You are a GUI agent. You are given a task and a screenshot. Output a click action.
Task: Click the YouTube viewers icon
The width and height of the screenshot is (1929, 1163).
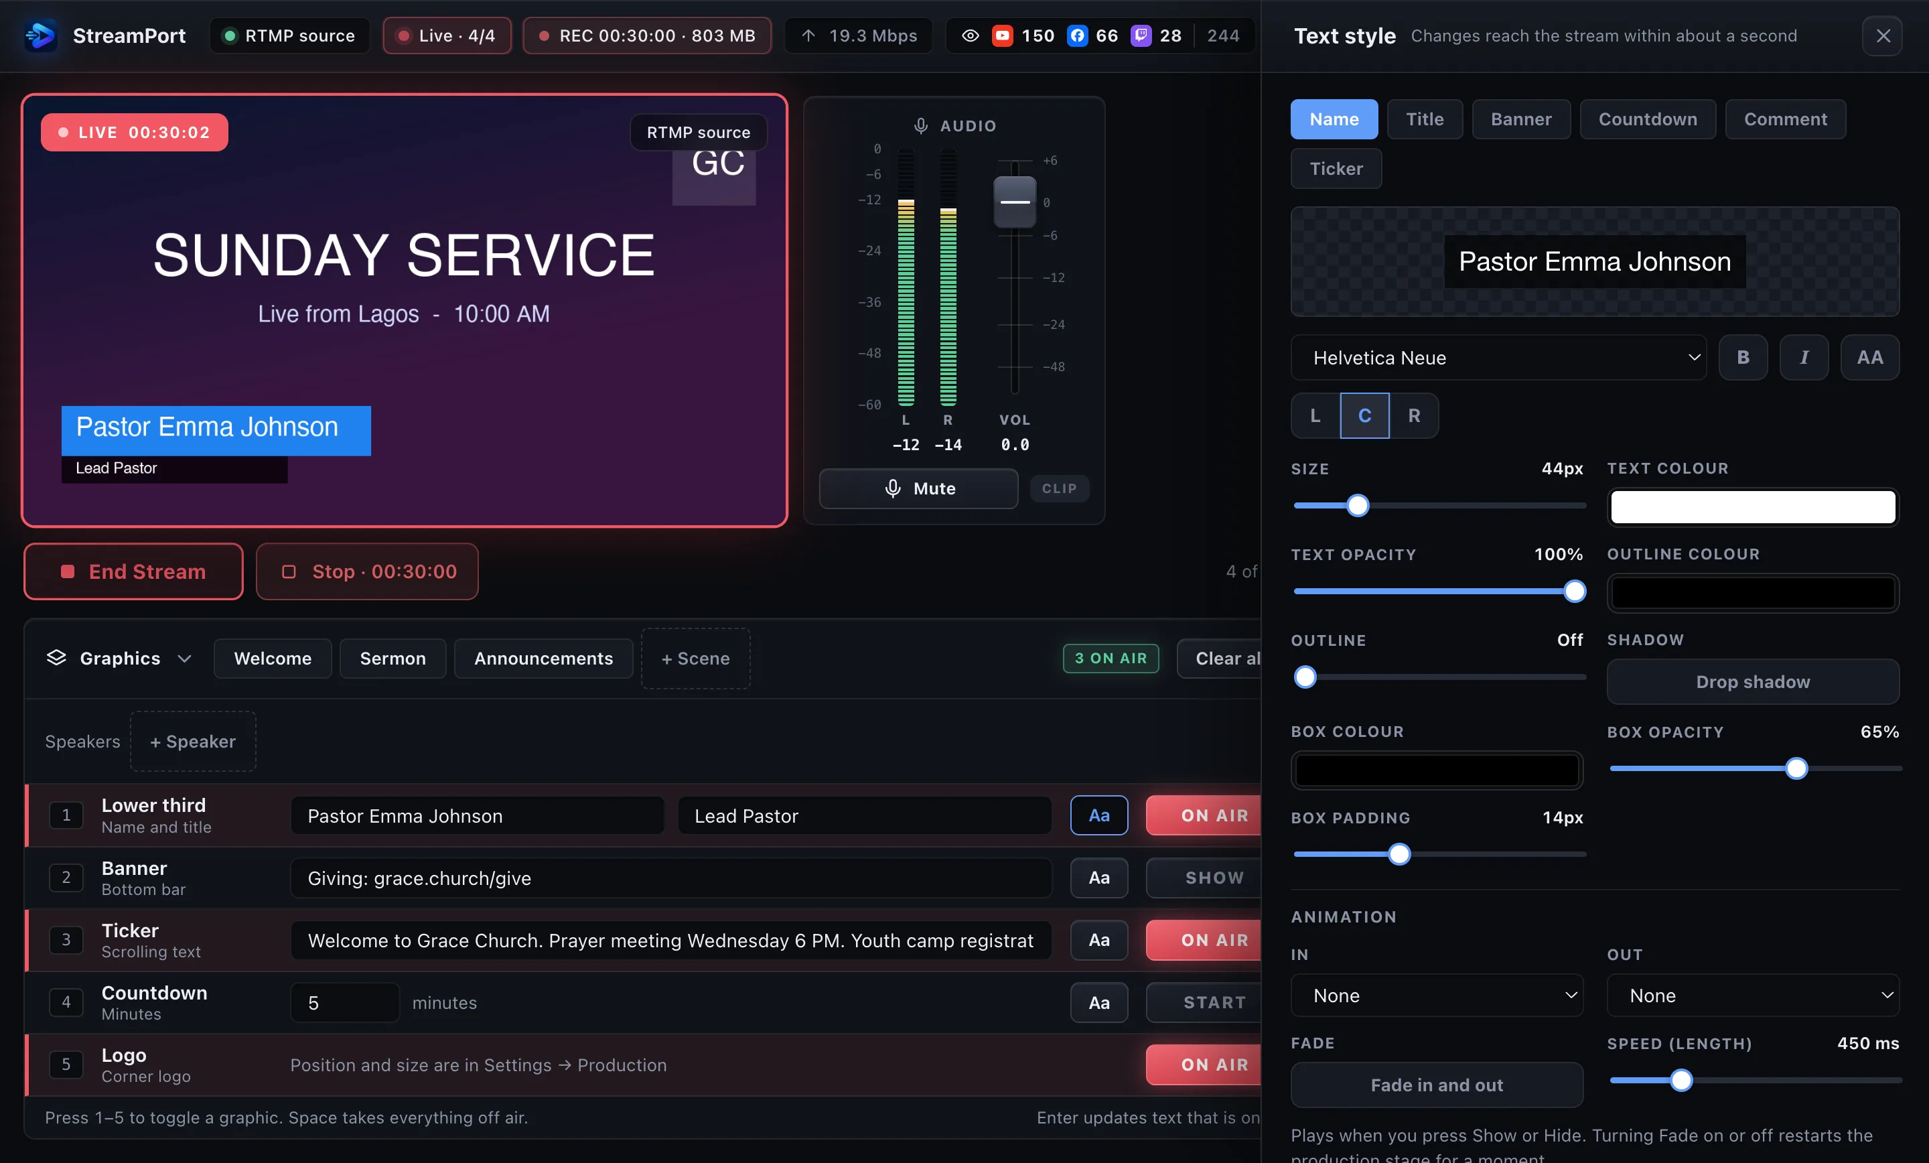(x=1002, y=36)
